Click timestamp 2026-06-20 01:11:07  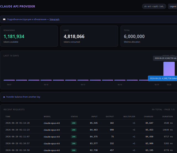(17, 137)
